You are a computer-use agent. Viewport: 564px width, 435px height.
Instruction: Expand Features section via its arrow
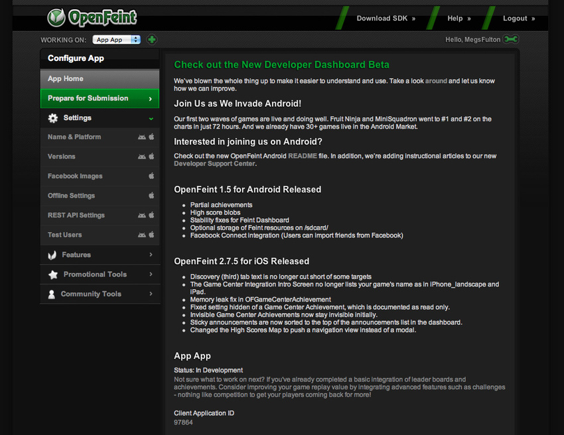pos(151,255)
